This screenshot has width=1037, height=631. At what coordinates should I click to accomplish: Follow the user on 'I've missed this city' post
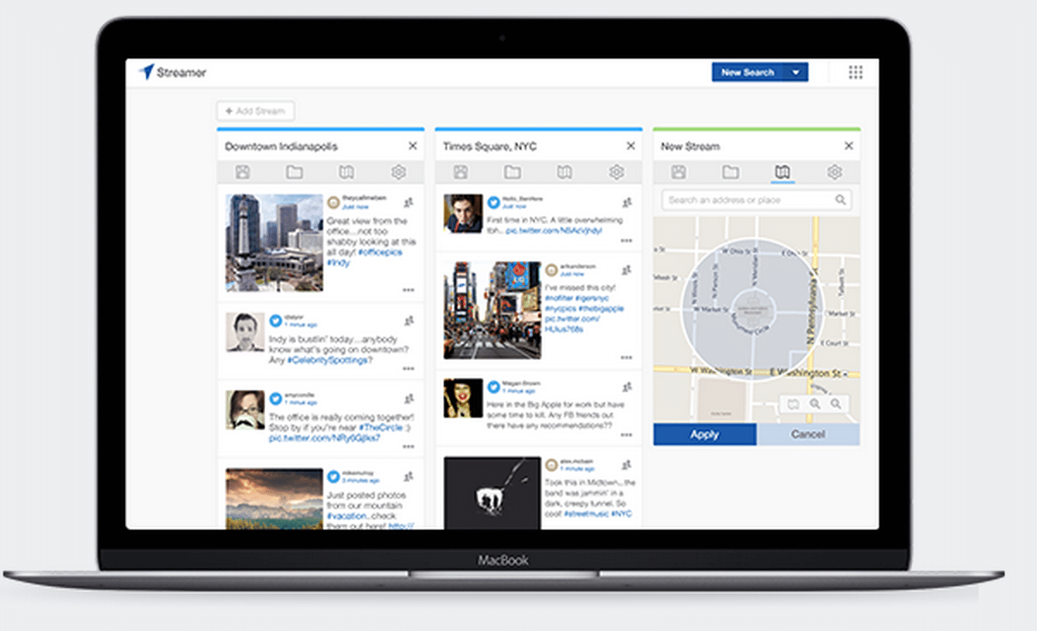pyautogui.click(x=627, y=270)
